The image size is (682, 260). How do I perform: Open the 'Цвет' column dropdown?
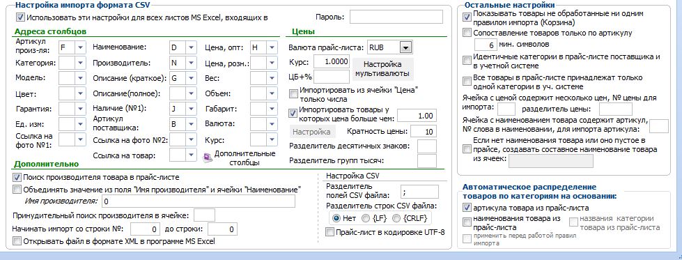[81, 93]
